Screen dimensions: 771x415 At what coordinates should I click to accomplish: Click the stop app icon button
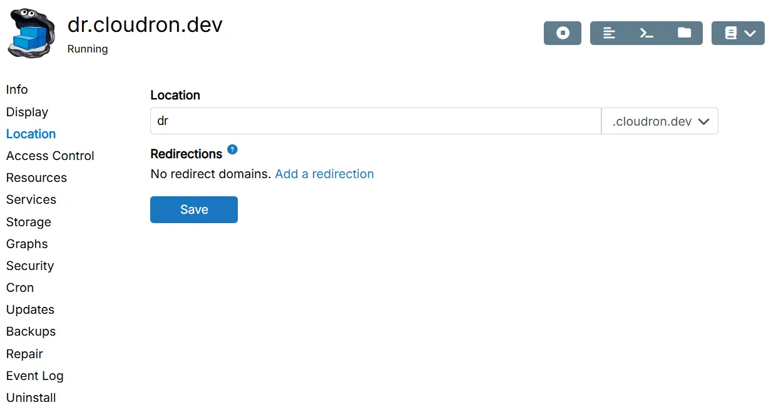(x=563, y=33)
